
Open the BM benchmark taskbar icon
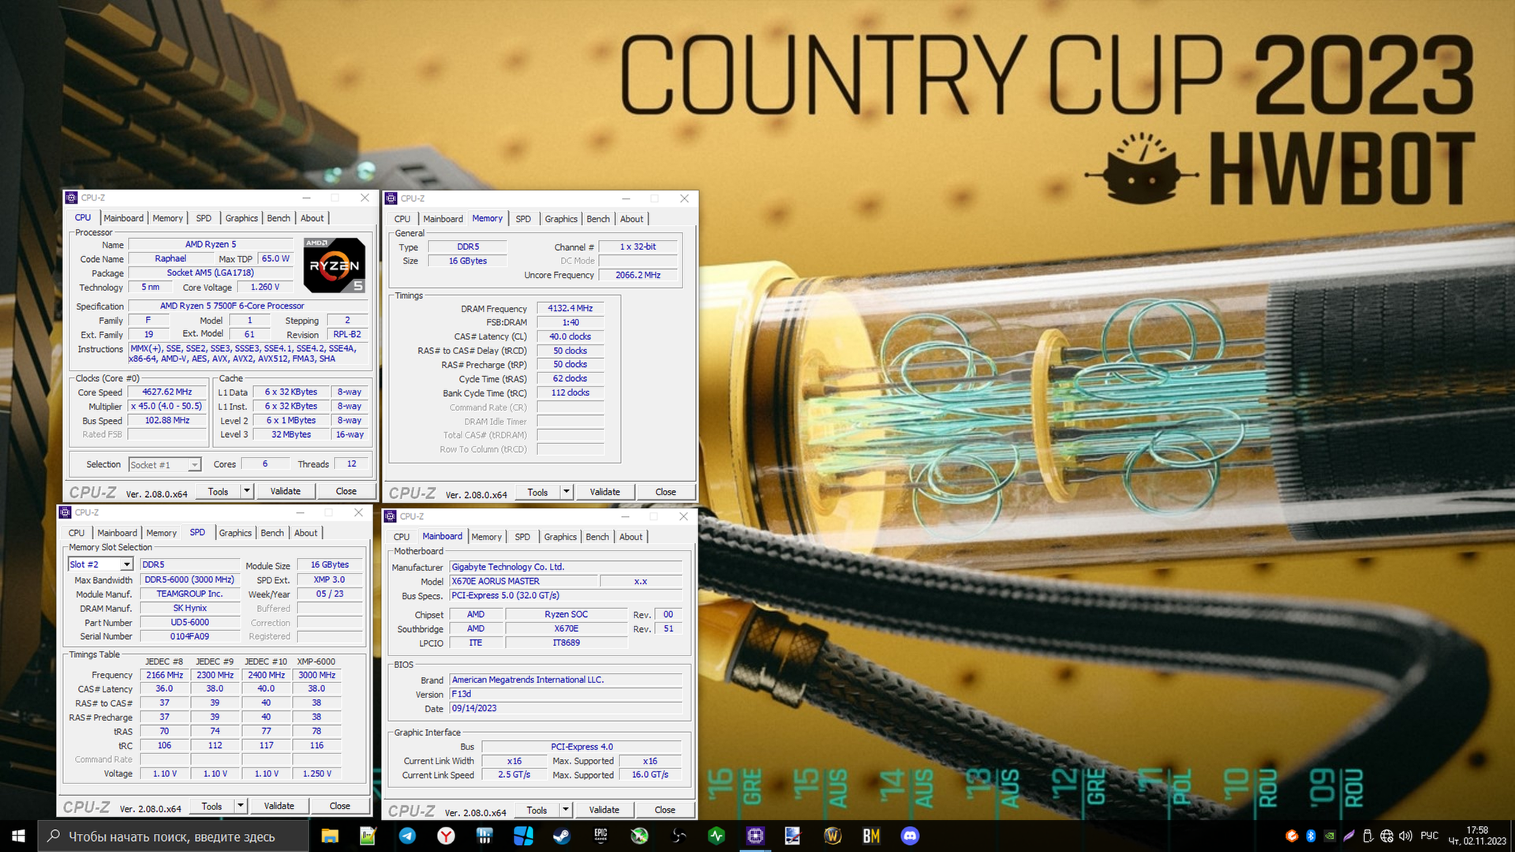click(871, 835)
